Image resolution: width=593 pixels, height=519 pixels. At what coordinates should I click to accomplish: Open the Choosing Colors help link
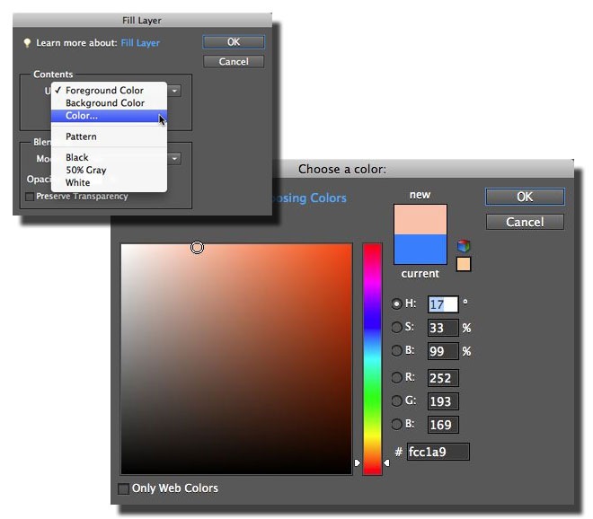309,198
